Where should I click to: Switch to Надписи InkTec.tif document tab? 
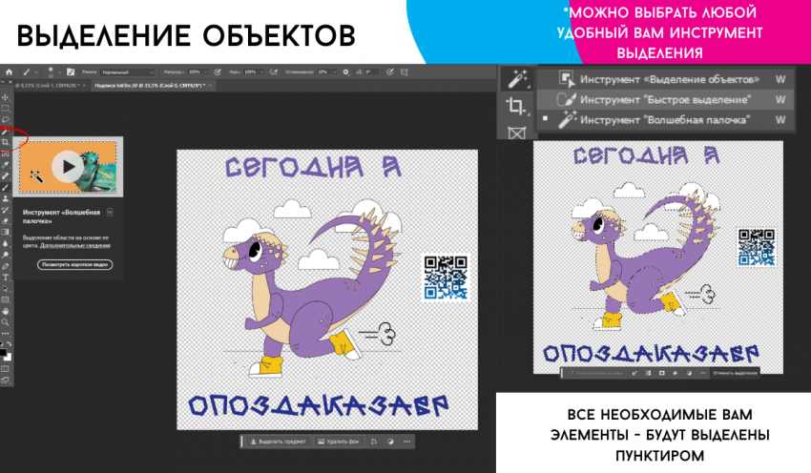click(150, 85)
